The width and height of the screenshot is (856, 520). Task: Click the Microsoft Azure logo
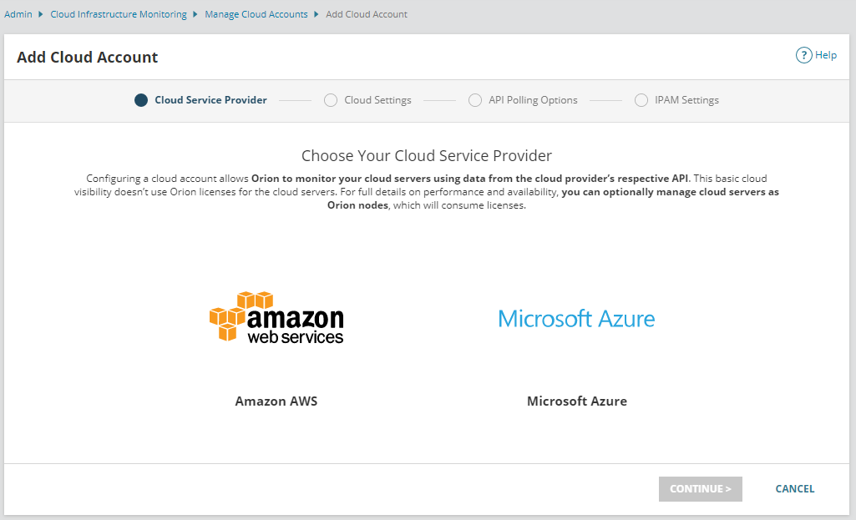(576, 319)
